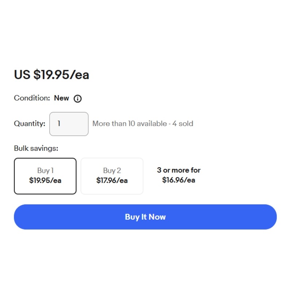This screenshot has height=292, width=292.
Task: Click the Condition label
Action: click(32, 98)
